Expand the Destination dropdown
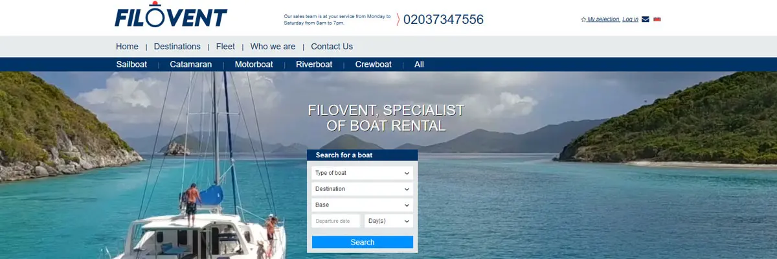 click(363, 189)
